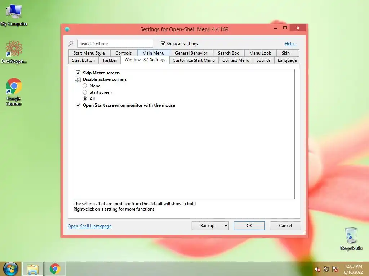Open the Open-Shell Homepage link
Viewport: 369px width, 276px height.
[x=90, y=226]
